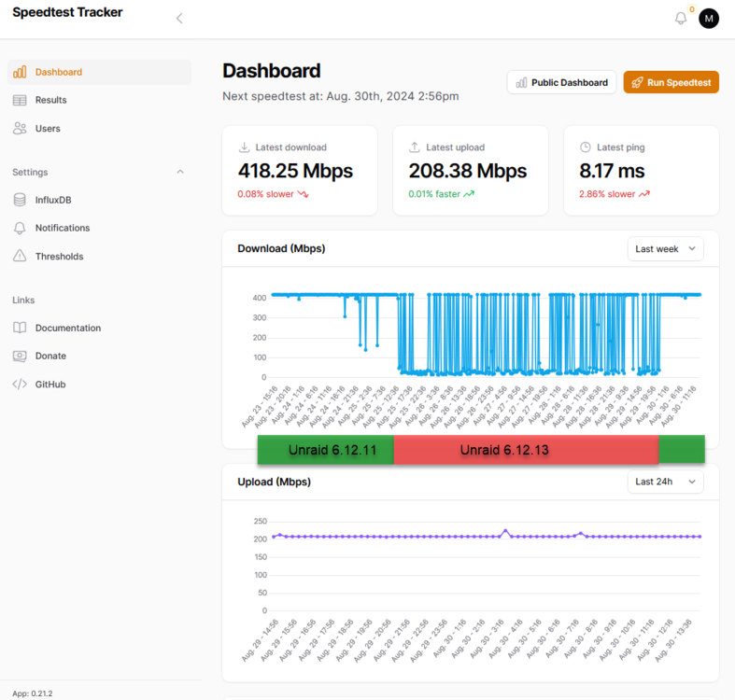This screenshot has width=735, height=700.
Task: Collapse the Settings section chevron
Action: click(x=180, y=172)
